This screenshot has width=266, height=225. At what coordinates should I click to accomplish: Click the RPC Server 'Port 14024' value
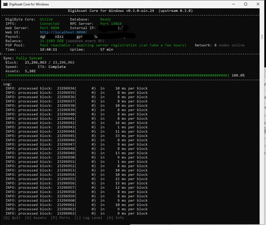click(x=111, y=24)
